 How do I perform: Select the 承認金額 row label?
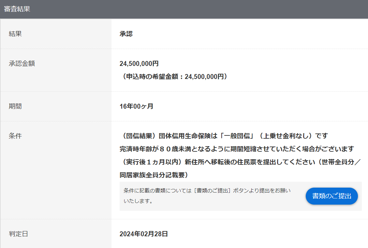pos(22,63)
